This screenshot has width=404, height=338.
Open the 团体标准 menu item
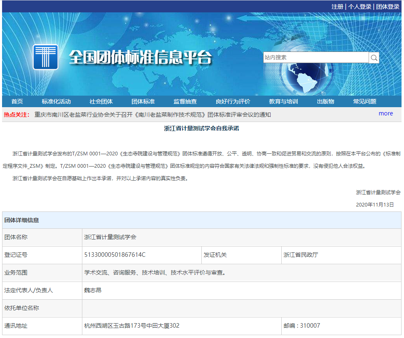pos(143,101)
